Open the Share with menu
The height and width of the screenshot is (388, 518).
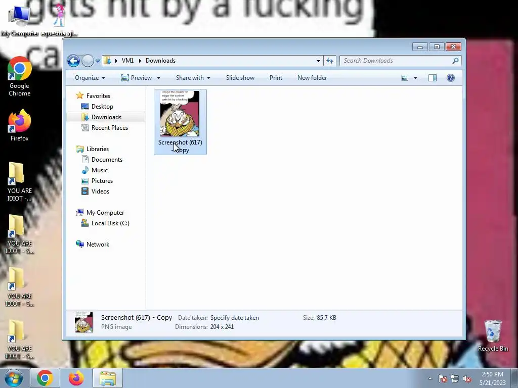click(x=193, y=78)
